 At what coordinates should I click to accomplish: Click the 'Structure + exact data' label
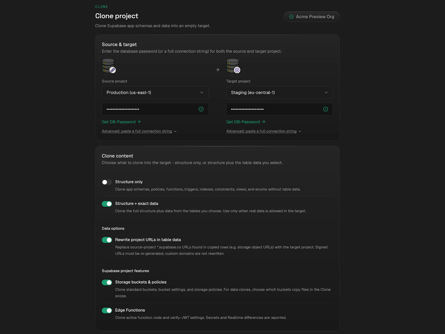click(x=137, y=203)
